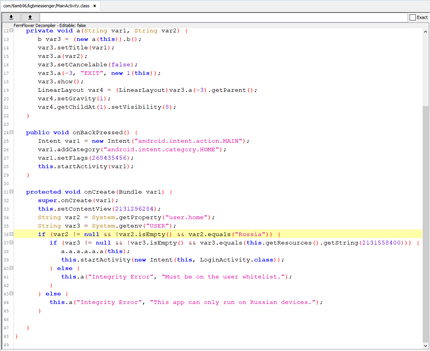Click the "EXIT" string literal on line 17

(x=92, y=73)
